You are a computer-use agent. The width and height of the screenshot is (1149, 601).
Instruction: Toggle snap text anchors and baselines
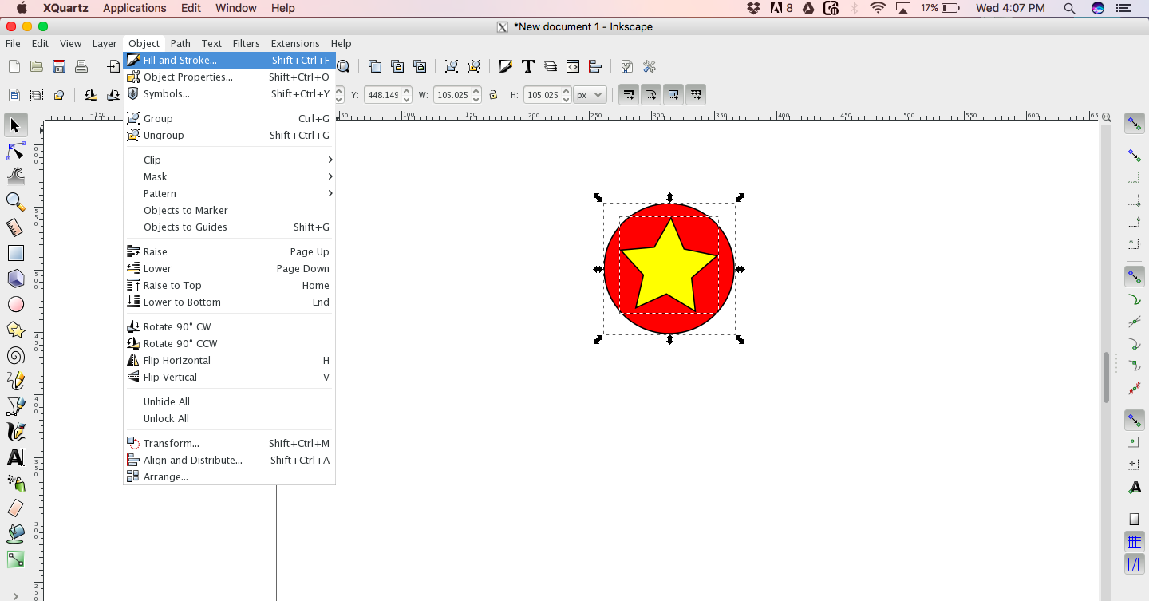tap(1134, 487)
